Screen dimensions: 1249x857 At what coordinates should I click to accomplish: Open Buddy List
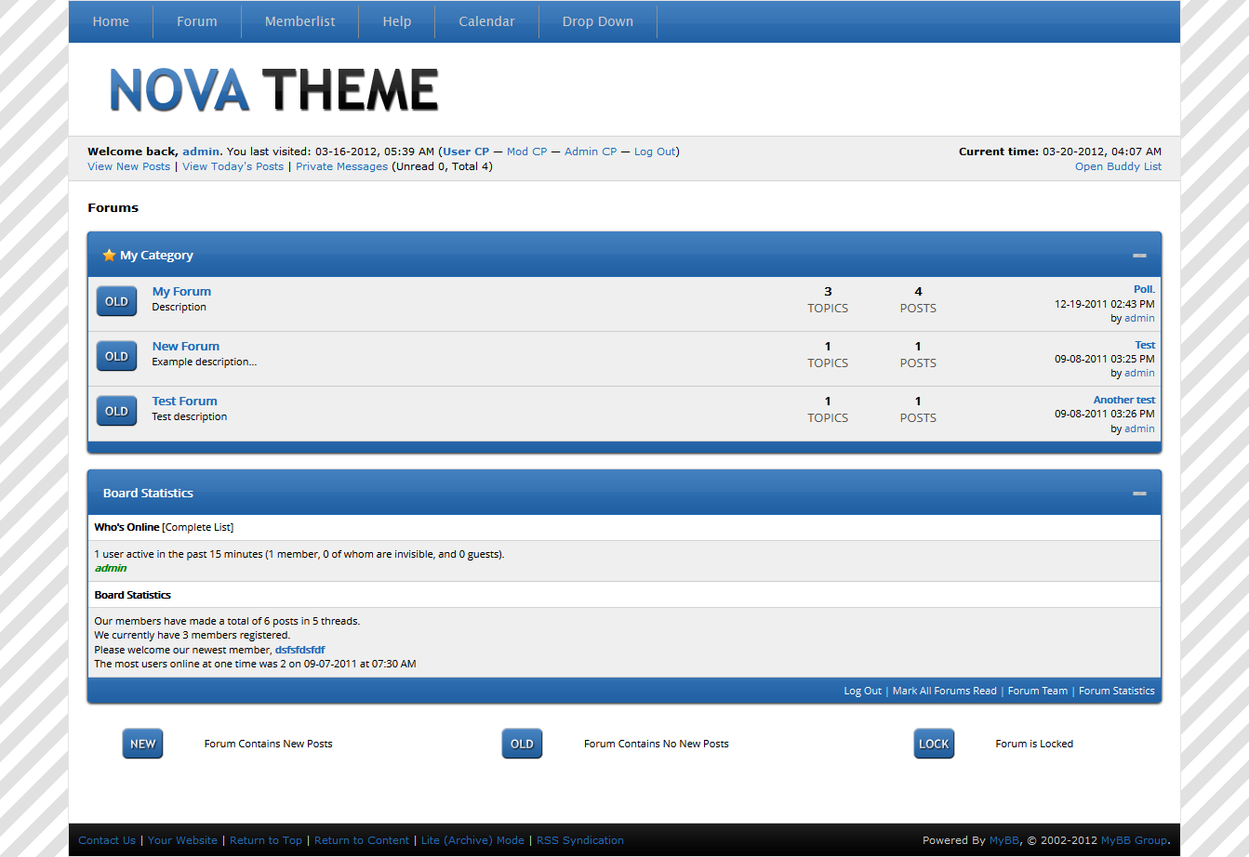coord(1118,166)
